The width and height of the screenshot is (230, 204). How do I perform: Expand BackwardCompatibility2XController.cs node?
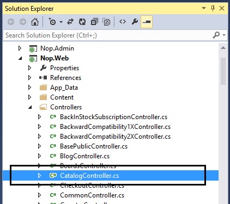(x=39, y=137)
